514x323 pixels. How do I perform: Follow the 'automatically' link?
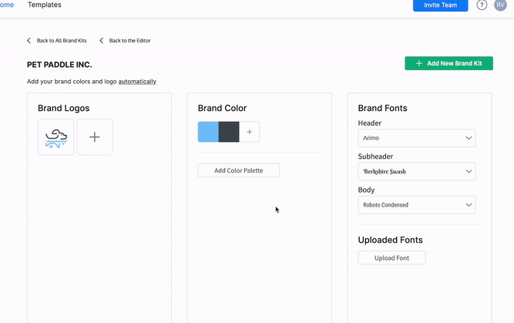[x=137, y=82]
